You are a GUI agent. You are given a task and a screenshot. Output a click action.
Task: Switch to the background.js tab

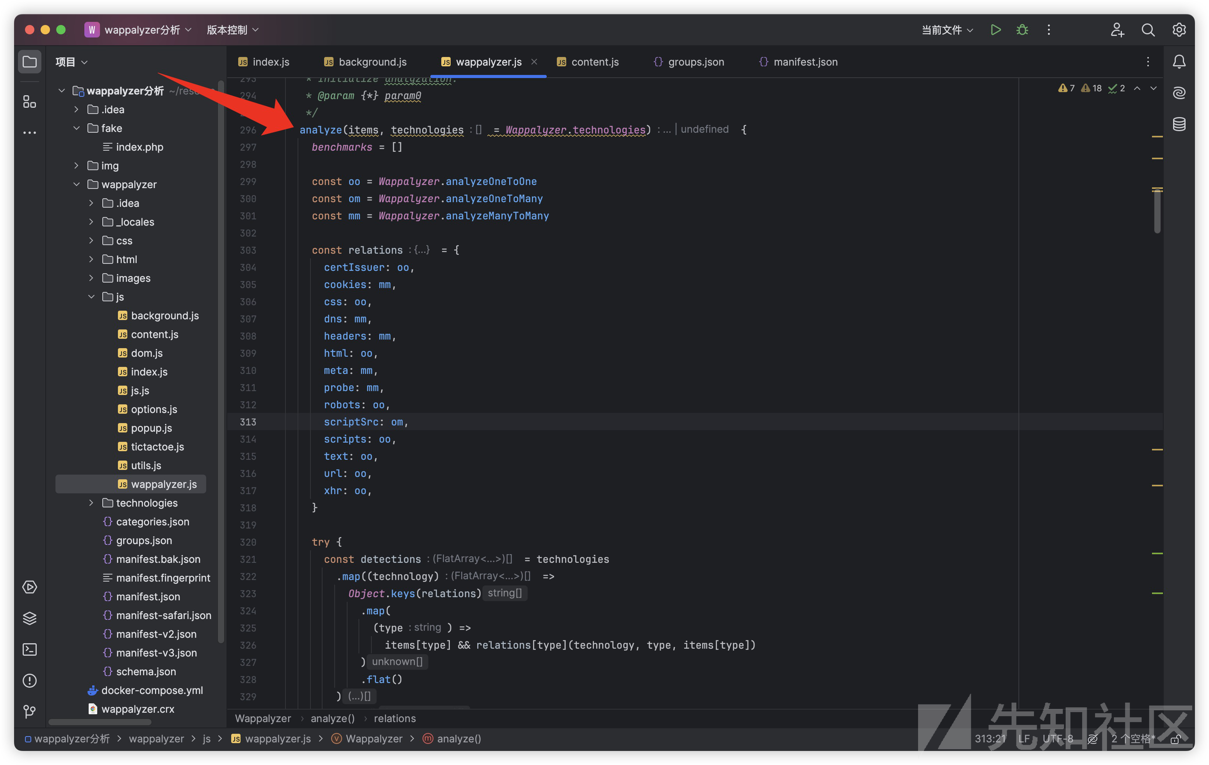point(366,62)
